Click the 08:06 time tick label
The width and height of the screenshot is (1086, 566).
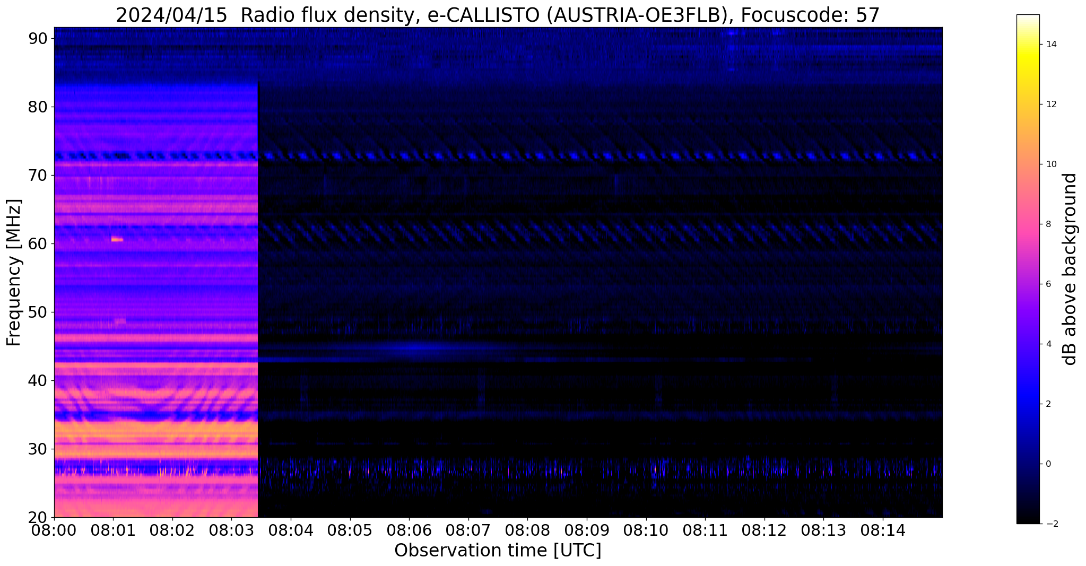coord(409,529)
